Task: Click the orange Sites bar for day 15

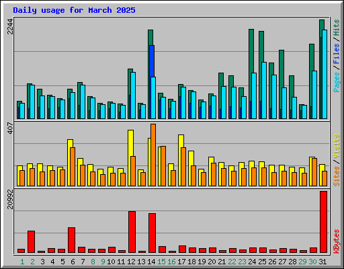Action: pos(163,166)
